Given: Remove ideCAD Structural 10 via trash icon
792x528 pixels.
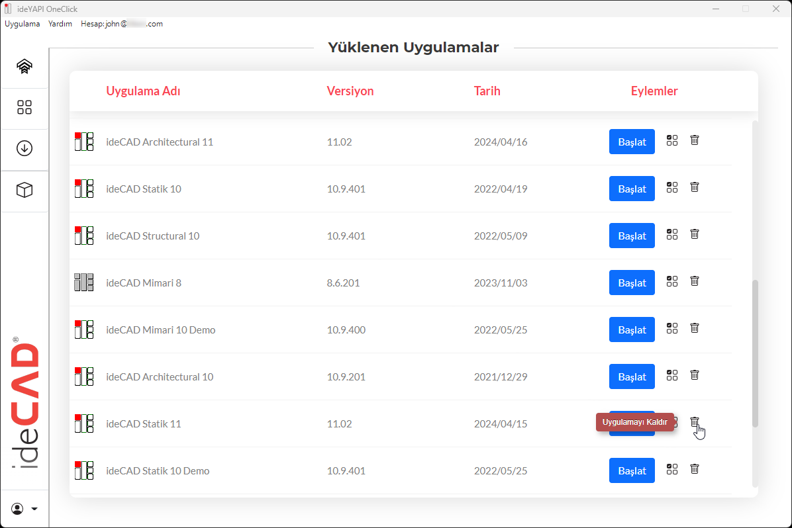Looking at the screenshot, I should [695, 234].
